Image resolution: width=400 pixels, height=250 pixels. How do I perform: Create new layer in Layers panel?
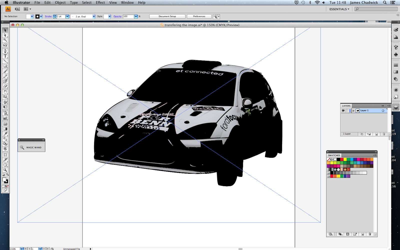click(376, 134)
